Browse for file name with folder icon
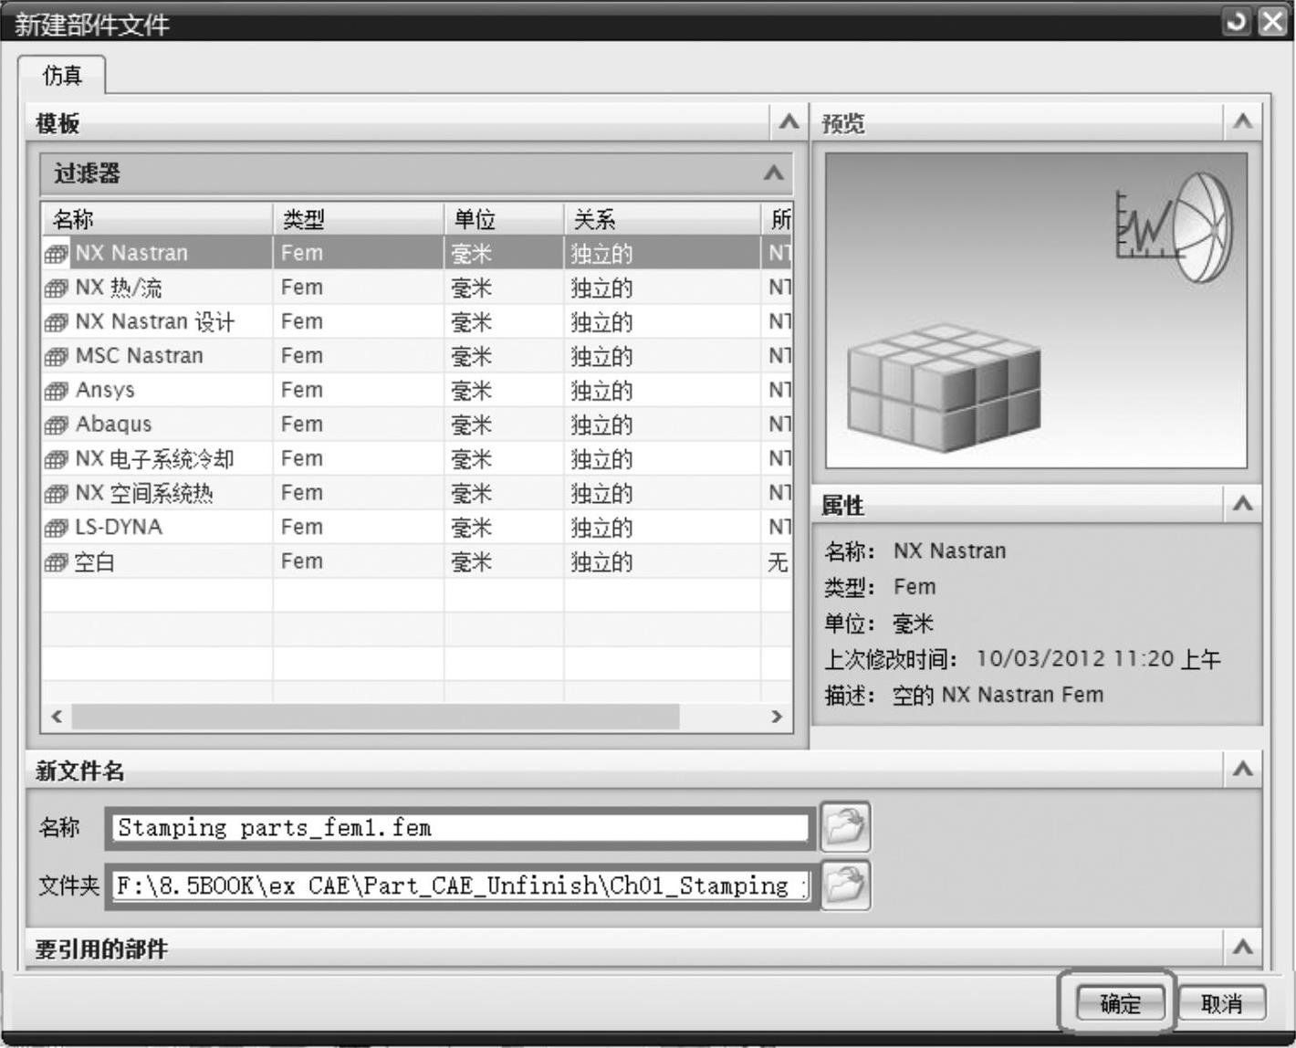Image resolution: width=1296 pixels, height=1048 pixels. tap(845, 827)
